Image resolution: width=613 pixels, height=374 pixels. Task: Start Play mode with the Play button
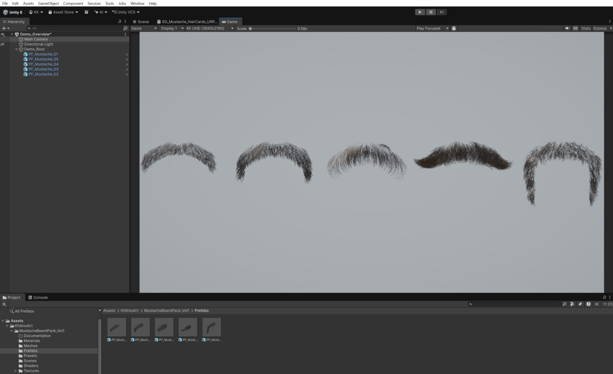coord(420,12)
